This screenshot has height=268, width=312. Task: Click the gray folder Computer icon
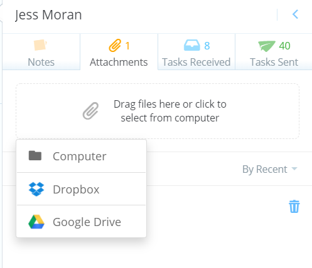click(x=35, y=156)
